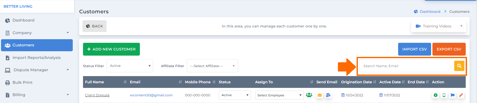Screen dimensions: 477x103
Task: Click the Add New Customer button
Action: coord(111,49)
